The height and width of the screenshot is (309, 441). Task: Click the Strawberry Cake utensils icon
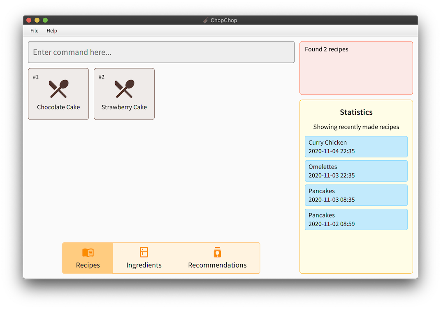click(124, 89)
